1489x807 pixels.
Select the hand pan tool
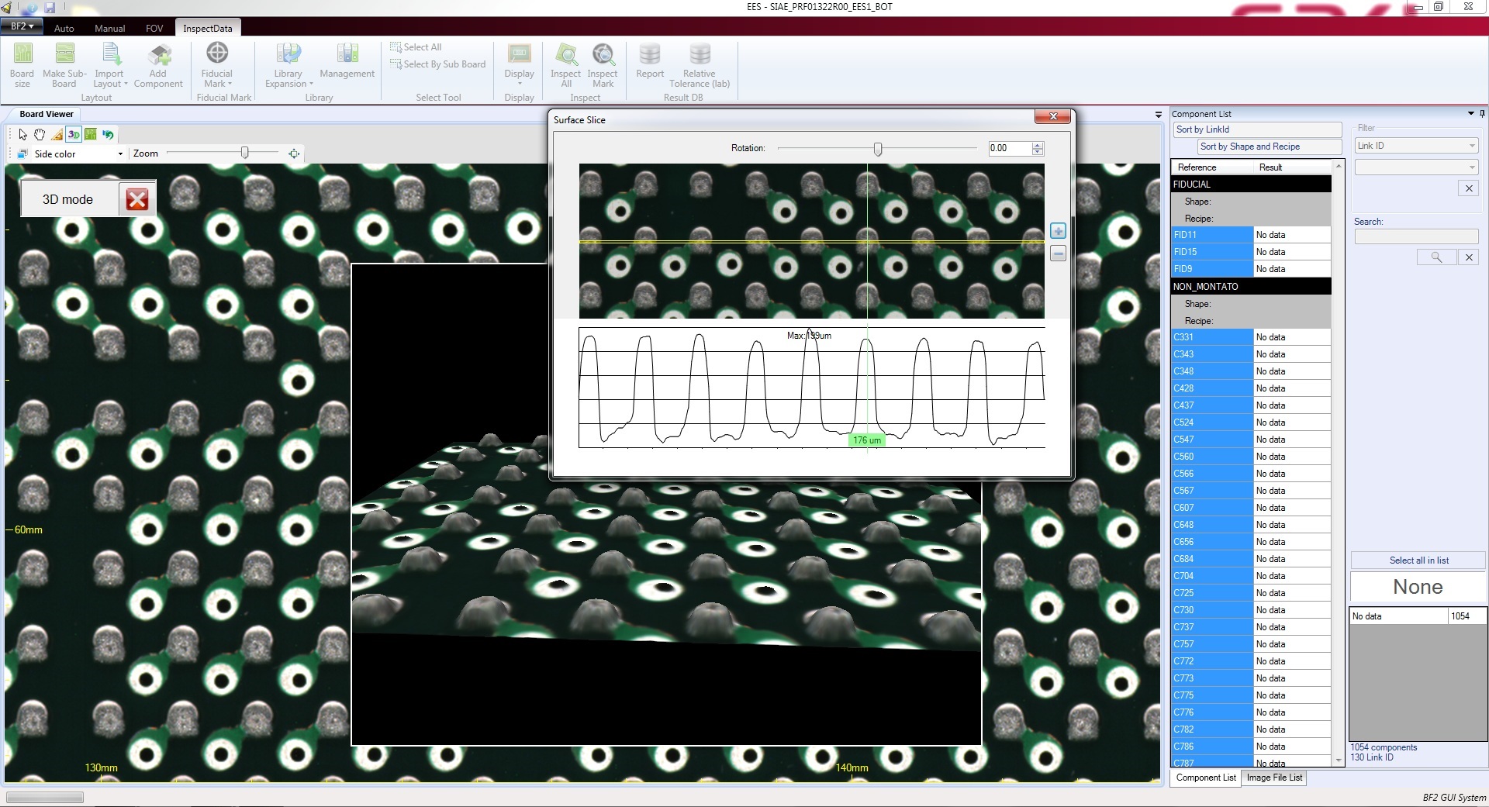(x=40, y=135)
